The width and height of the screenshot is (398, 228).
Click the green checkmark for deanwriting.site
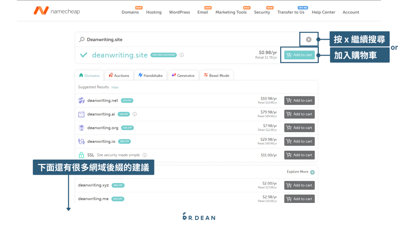(84, 55)
